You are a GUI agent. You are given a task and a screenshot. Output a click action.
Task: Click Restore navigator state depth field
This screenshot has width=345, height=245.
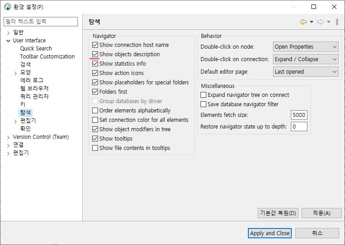click(x=299, y=127)
